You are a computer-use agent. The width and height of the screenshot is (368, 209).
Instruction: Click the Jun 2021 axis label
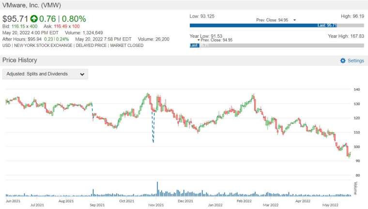pos(13,201)
